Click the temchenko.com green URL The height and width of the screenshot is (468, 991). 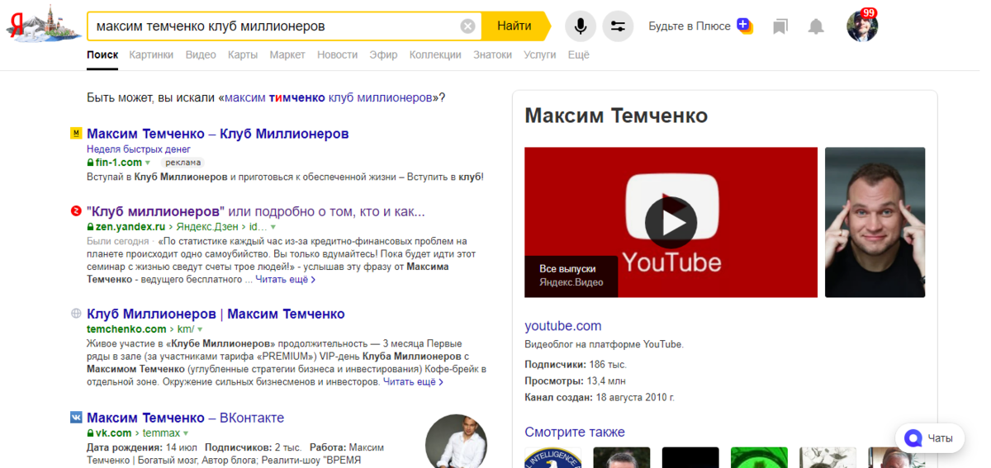coord(126,329)
